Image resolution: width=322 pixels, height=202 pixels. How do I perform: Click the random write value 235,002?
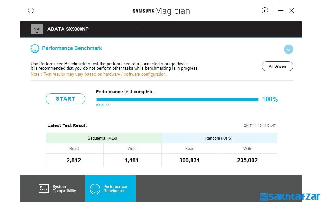247,160
